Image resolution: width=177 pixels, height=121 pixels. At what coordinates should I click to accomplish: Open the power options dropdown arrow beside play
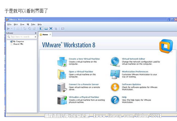pyautogui.click(x=12, y=28)
